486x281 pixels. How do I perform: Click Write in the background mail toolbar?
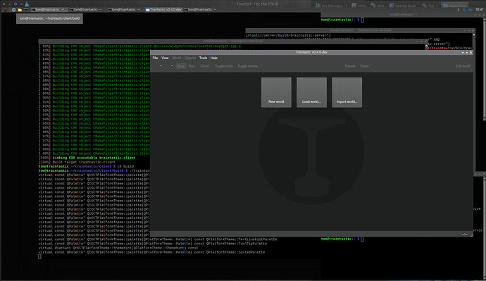pos(359,6)
